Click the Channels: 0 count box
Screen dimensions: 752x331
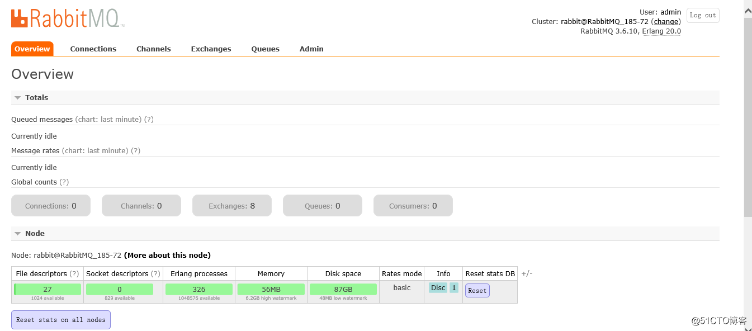(141, 206)
